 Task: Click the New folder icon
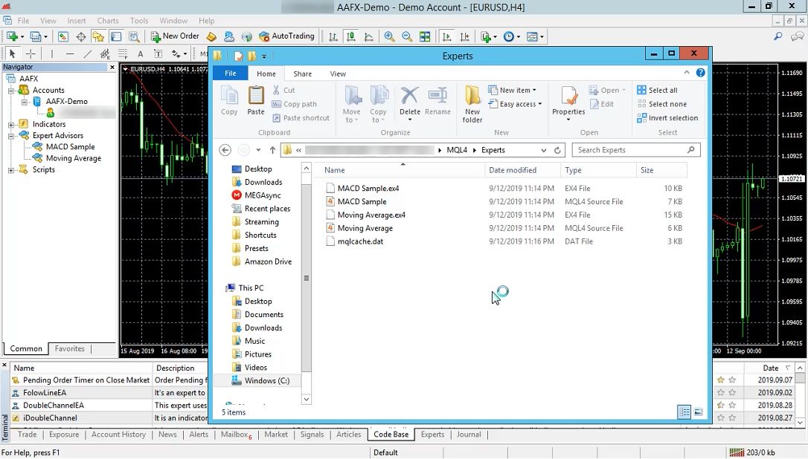click(x=472, y=103)
